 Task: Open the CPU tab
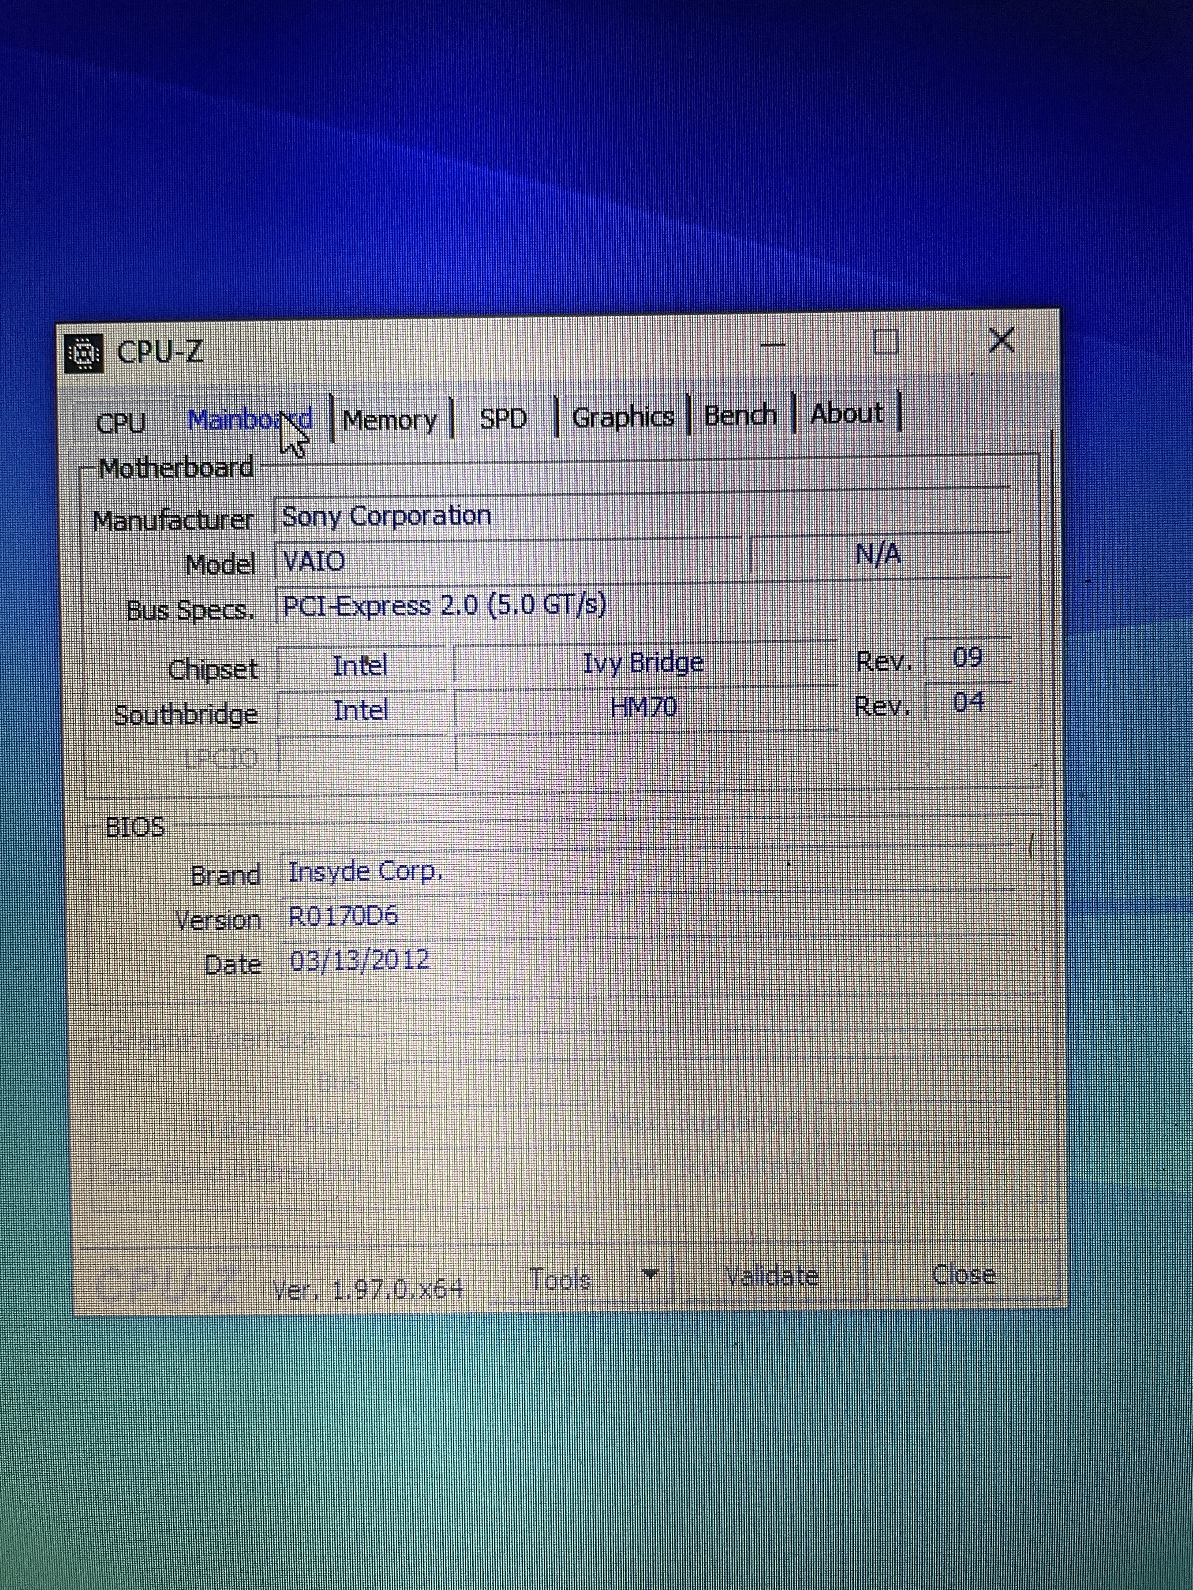coord(121,422)
